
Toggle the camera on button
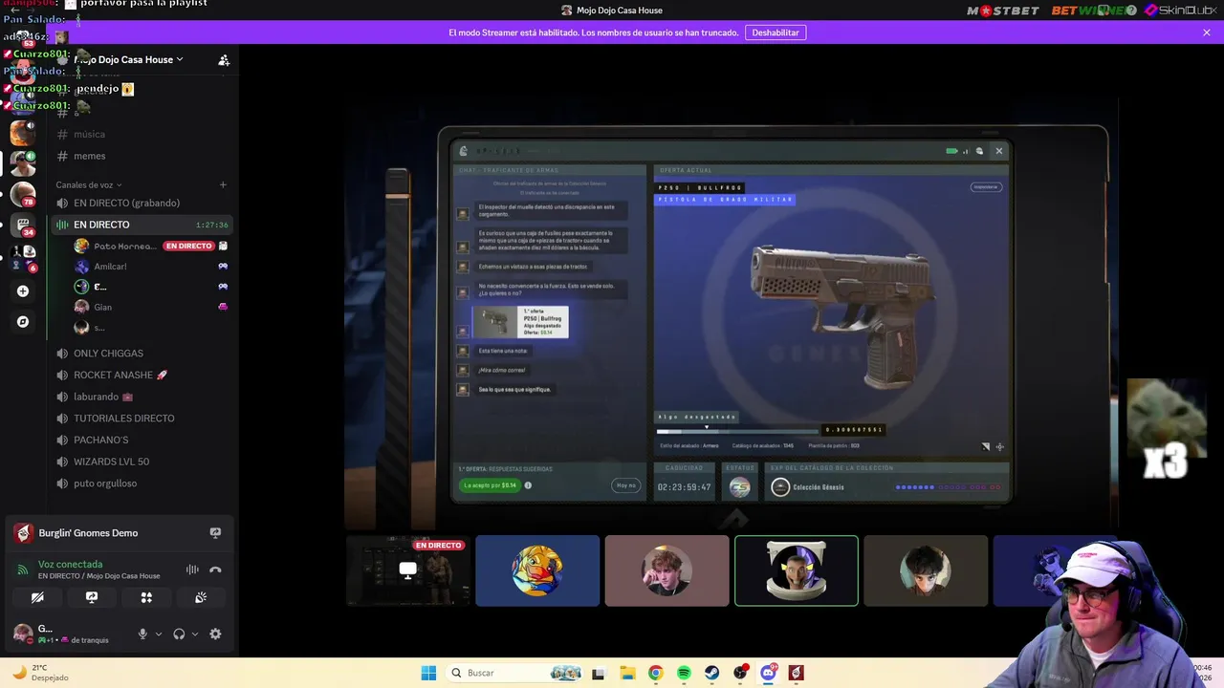tap(37, 597)
